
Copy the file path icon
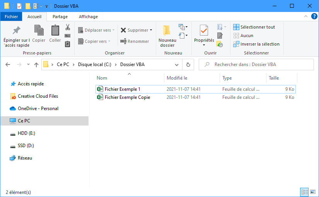[x=68, y=36]
